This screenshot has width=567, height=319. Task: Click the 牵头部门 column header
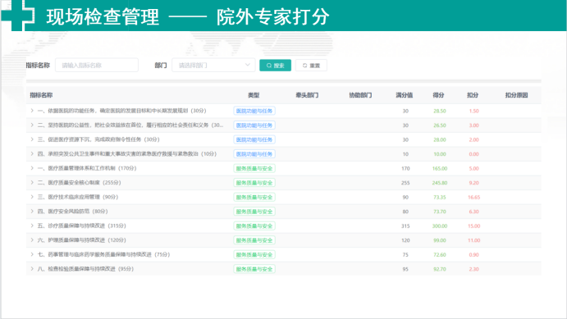(307, 95)
